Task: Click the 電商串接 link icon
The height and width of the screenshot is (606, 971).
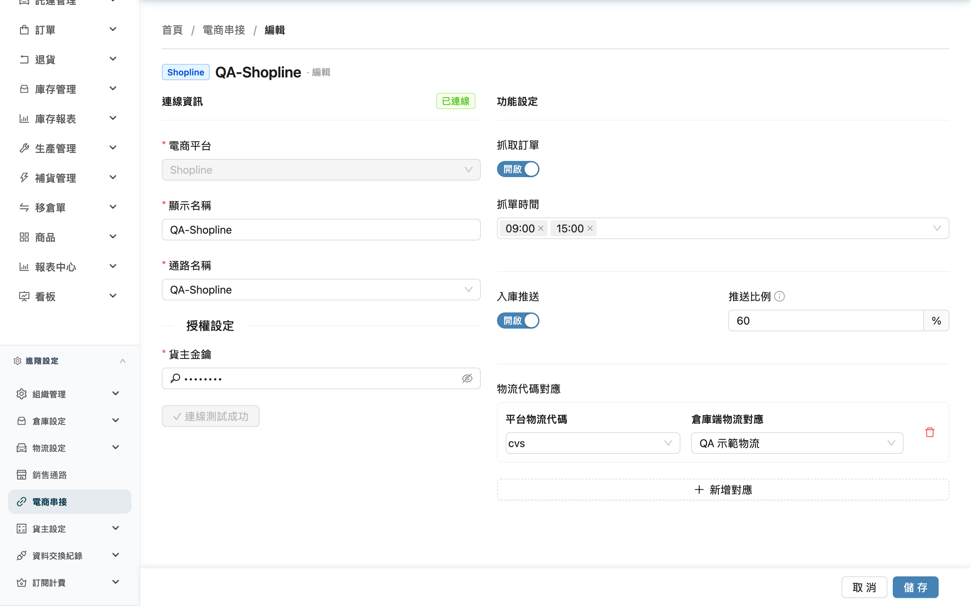Action: 22,501
